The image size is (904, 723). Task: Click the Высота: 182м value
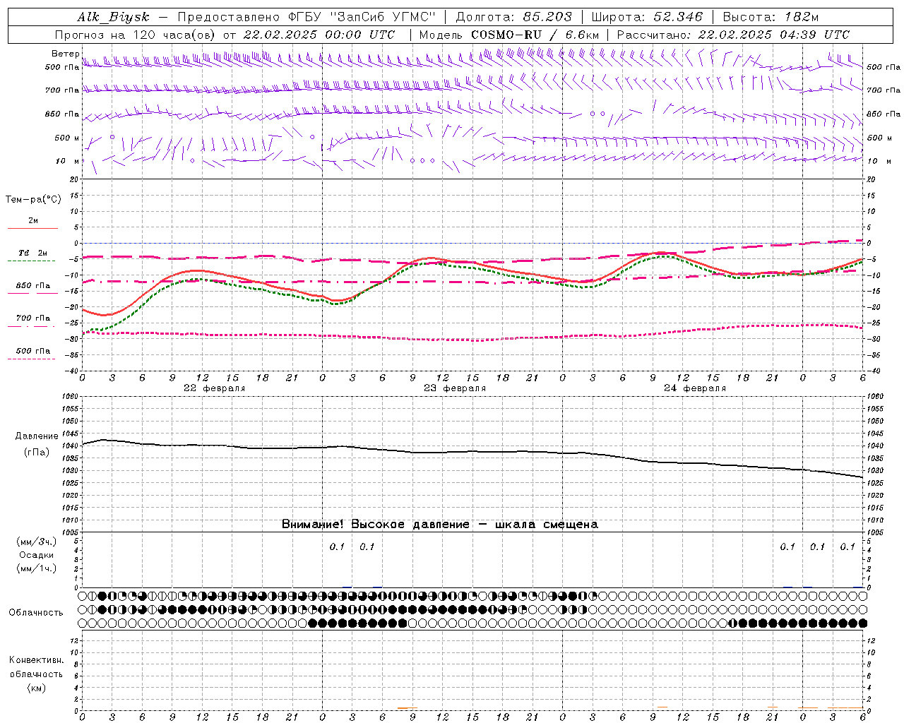coord(771,17)
